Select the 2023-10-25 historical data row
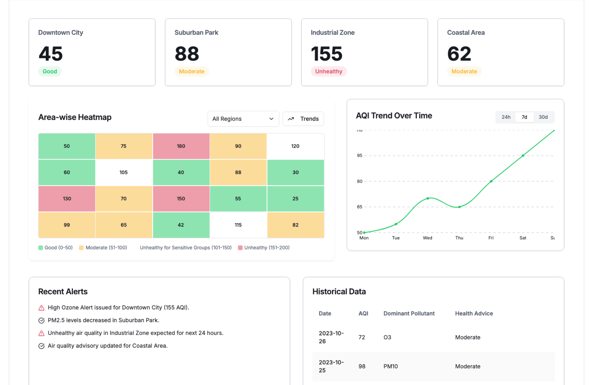Viewport: 593px width, 385px height. pos(433,366)
